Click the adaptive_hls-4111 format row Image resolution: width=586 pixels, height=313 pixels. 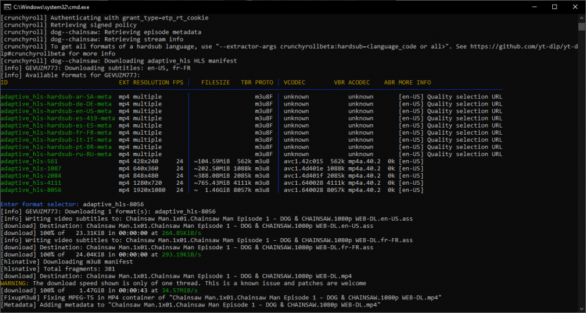click(212, 183)
